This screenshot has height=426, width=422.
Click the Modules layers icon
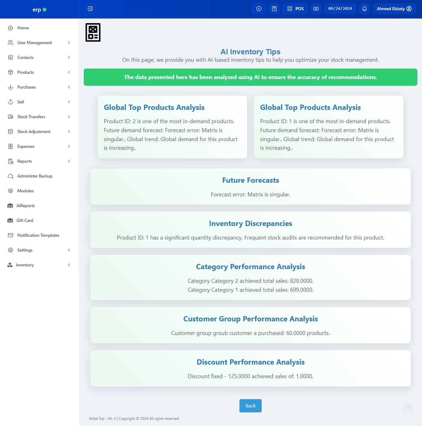11,191
